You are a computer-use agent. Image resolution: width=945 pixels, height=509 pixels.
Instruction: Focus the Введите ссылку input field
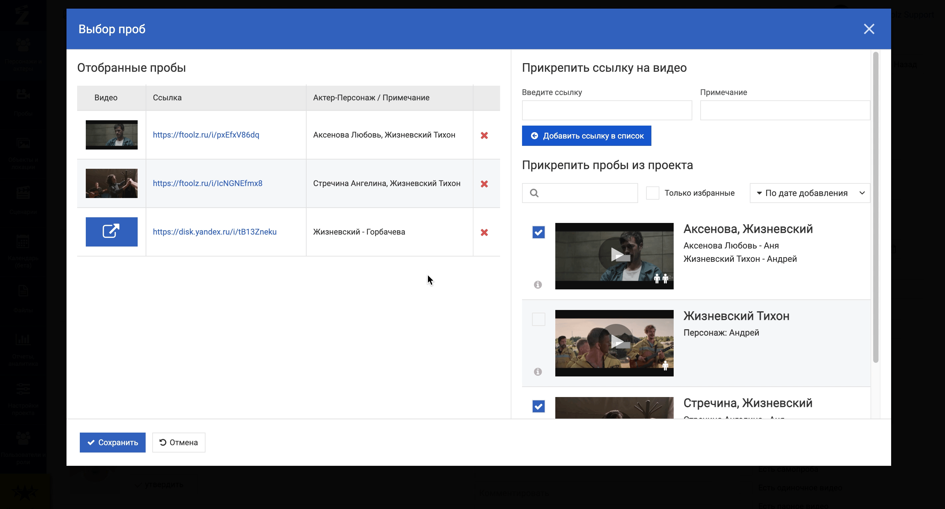607,110
